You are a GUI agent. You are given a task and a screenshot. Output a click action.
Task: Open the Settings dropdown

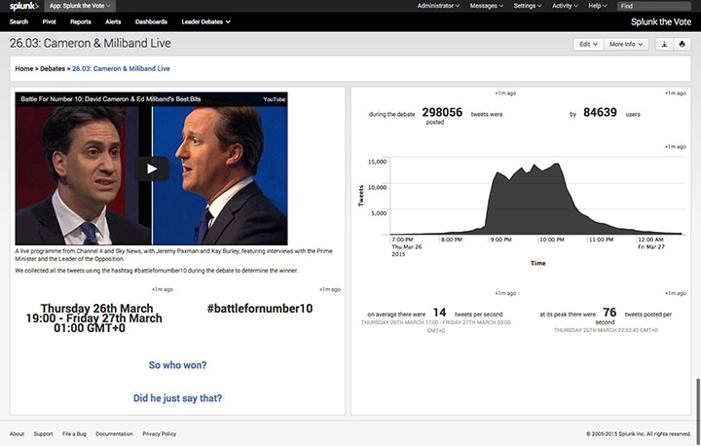point(528,6)
